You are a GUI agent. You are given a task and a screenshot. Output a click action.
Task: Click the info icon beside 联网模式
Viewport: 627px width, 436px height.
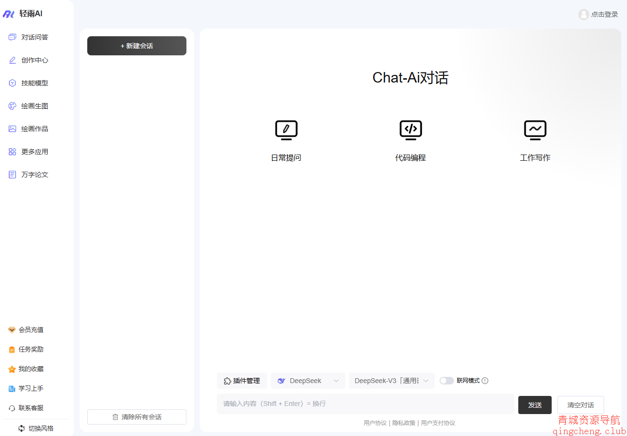[x=485, y=381]
